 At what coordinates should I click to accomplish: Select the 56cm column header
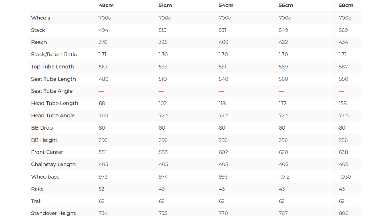tap(286, 5)
